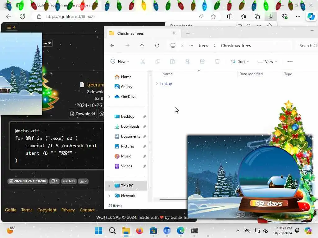The height and width of the screenshot is (238, 318).
Task: Click the monitor icon in breadcrumb
Action: [173, 45]
